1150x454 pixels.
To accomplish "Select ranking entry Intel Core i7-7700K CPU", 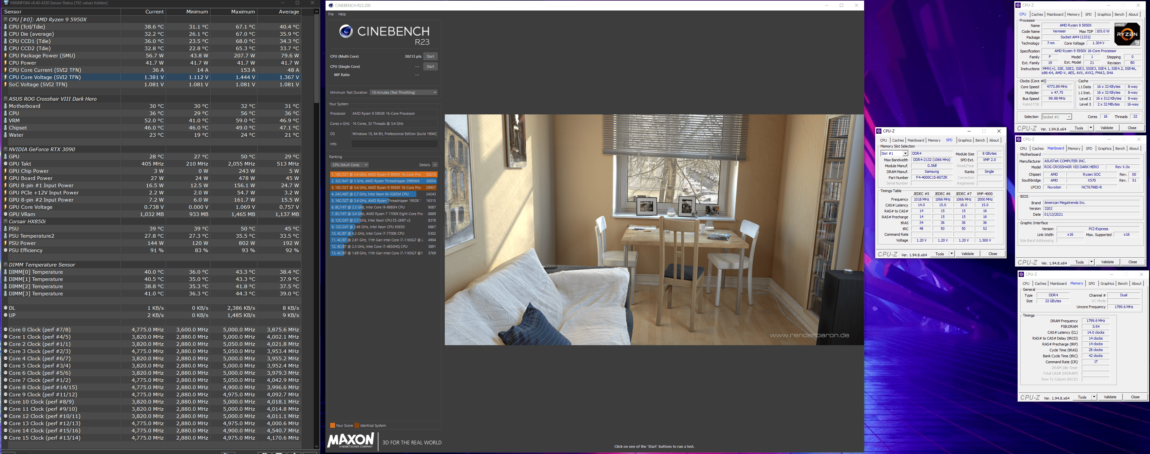I will (x=384, y=233).
